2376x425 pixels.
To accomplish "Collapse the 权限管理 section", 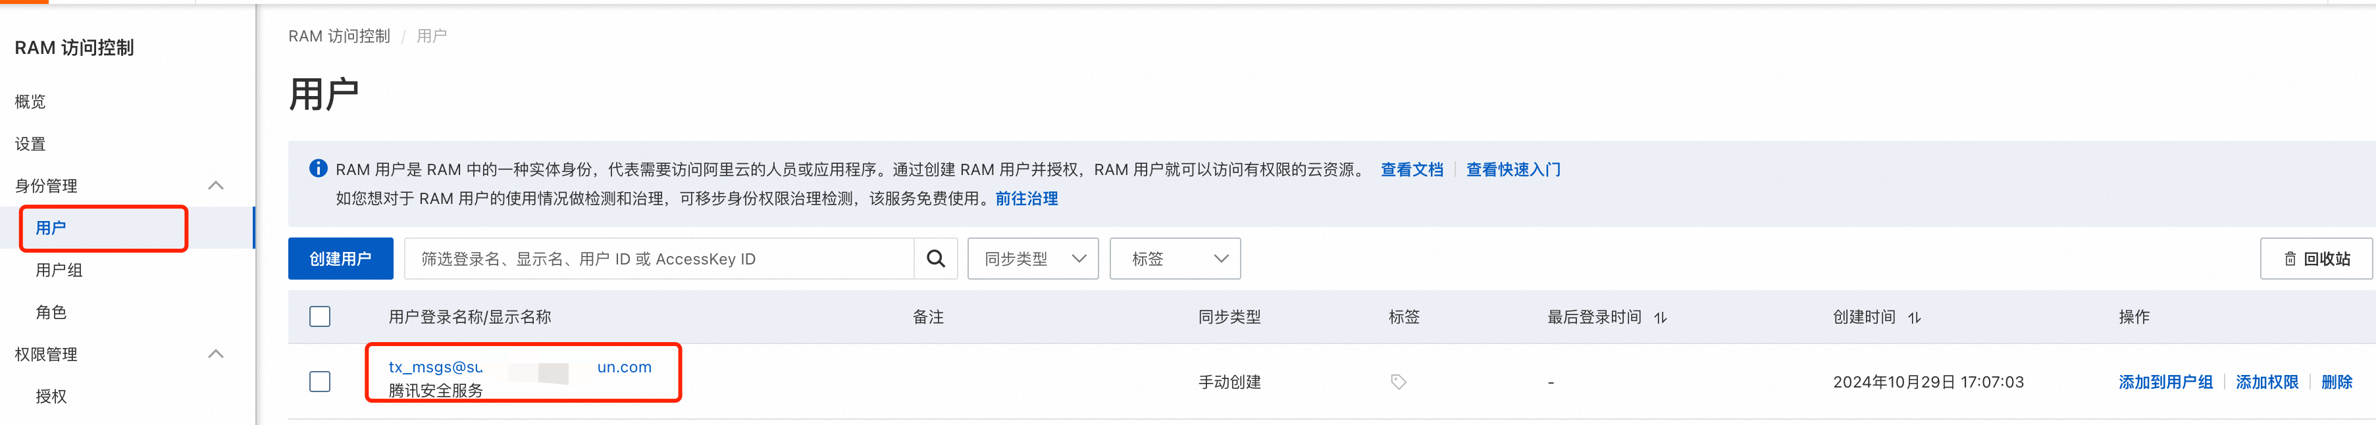I will click(216, 354).
